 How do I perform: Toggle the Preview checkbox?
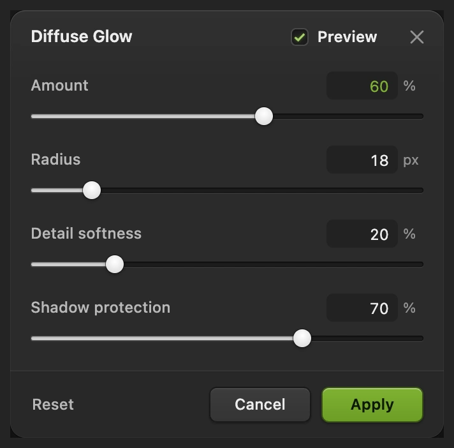(300, 37)
